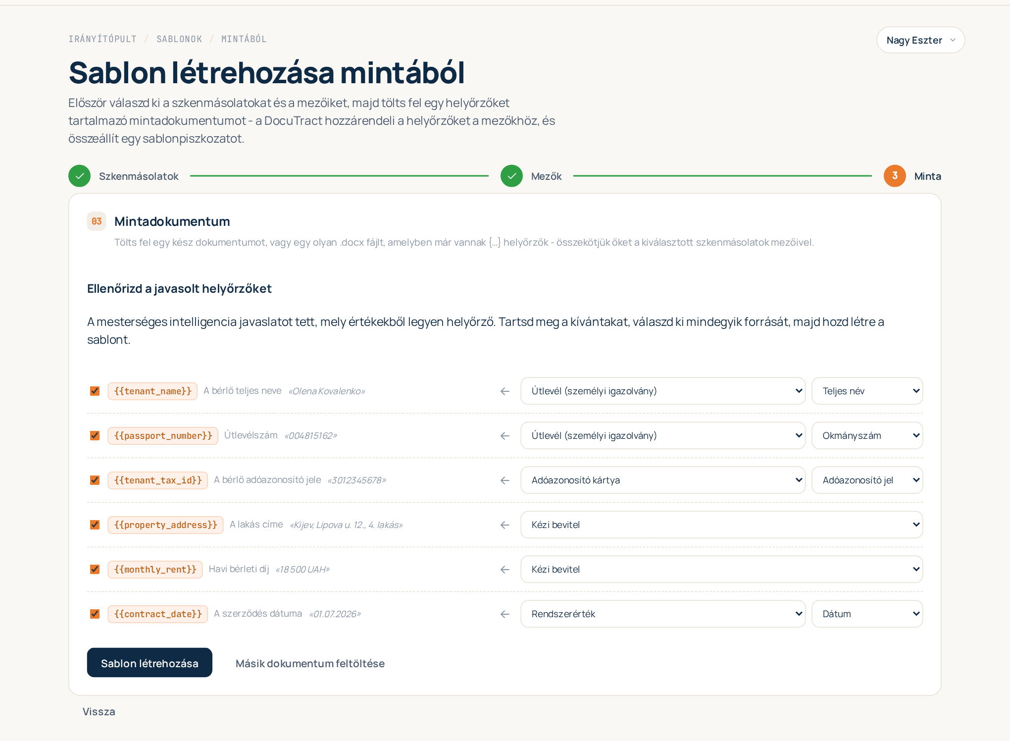The width and height of the screenshot is (1010, 741).
Task: Toggle the tenant_tax_id checkbox
Action: pyautogui.click(x=95, y=480)
